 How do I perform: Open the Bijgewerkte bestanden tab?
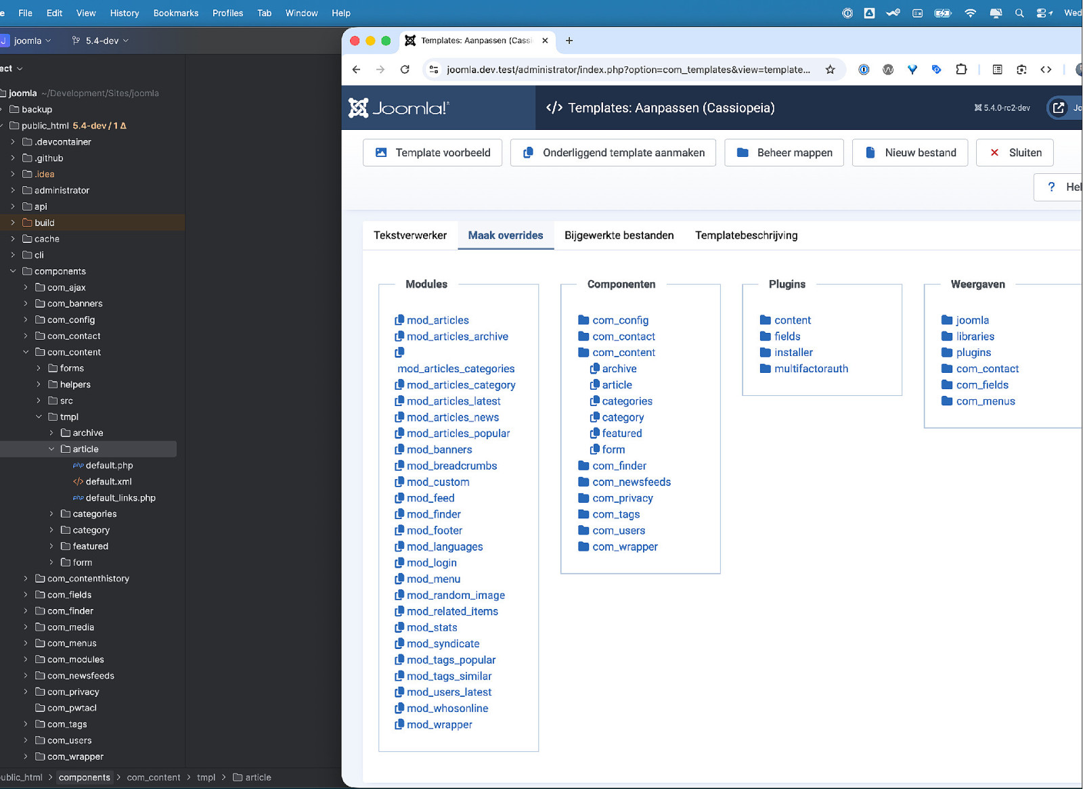click(619, 235)
